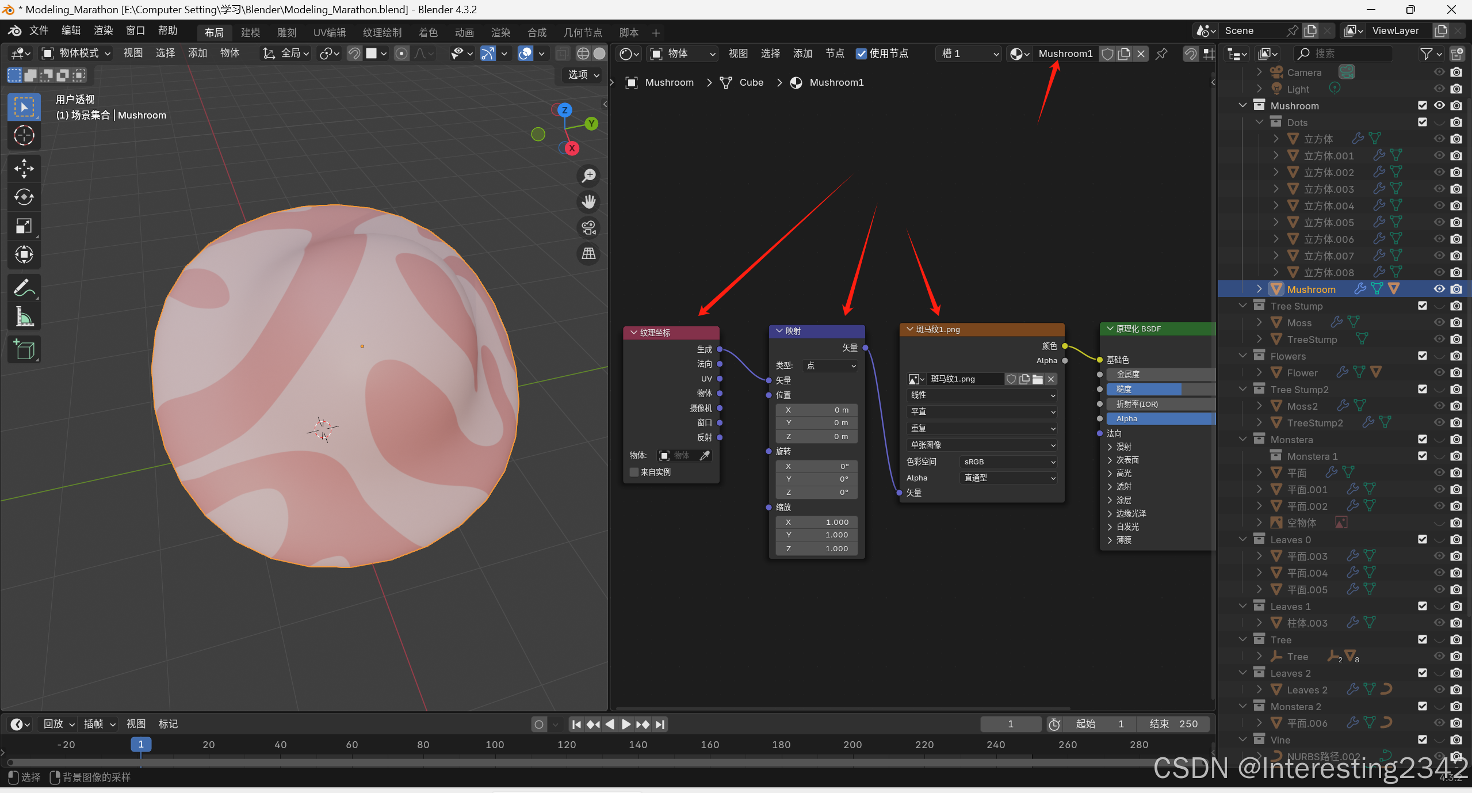Viewport: 1472px width, 793px height.
Task: Click the 结束 frame field showing 250
Action: click(x=1173, y=724)
